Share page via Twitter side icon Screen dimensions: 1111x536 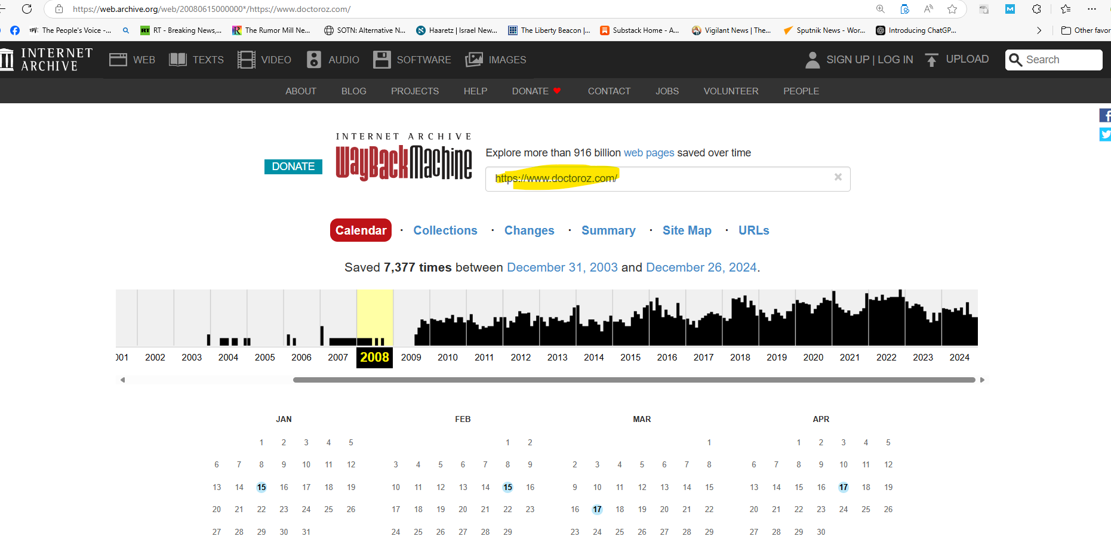click(x=1105, y=134)
